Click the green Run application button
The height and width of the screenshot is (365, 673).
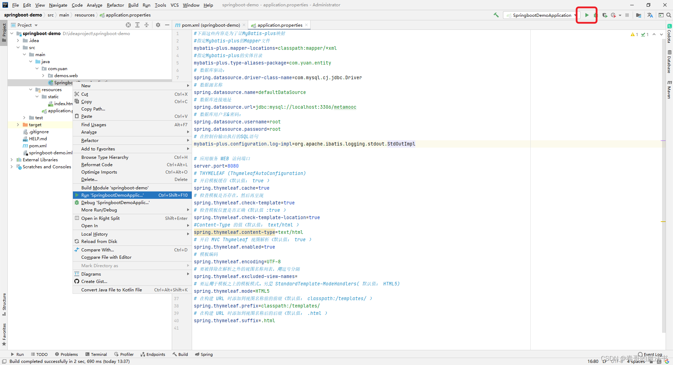coord(586,15)
